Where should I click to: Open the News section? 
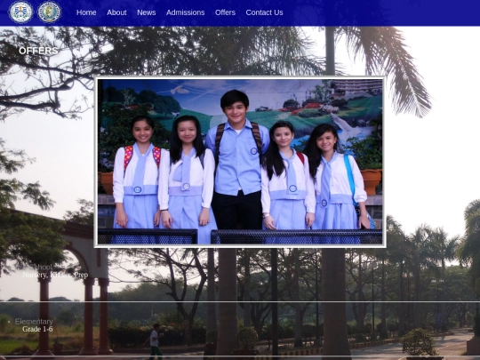coord(147,12)
